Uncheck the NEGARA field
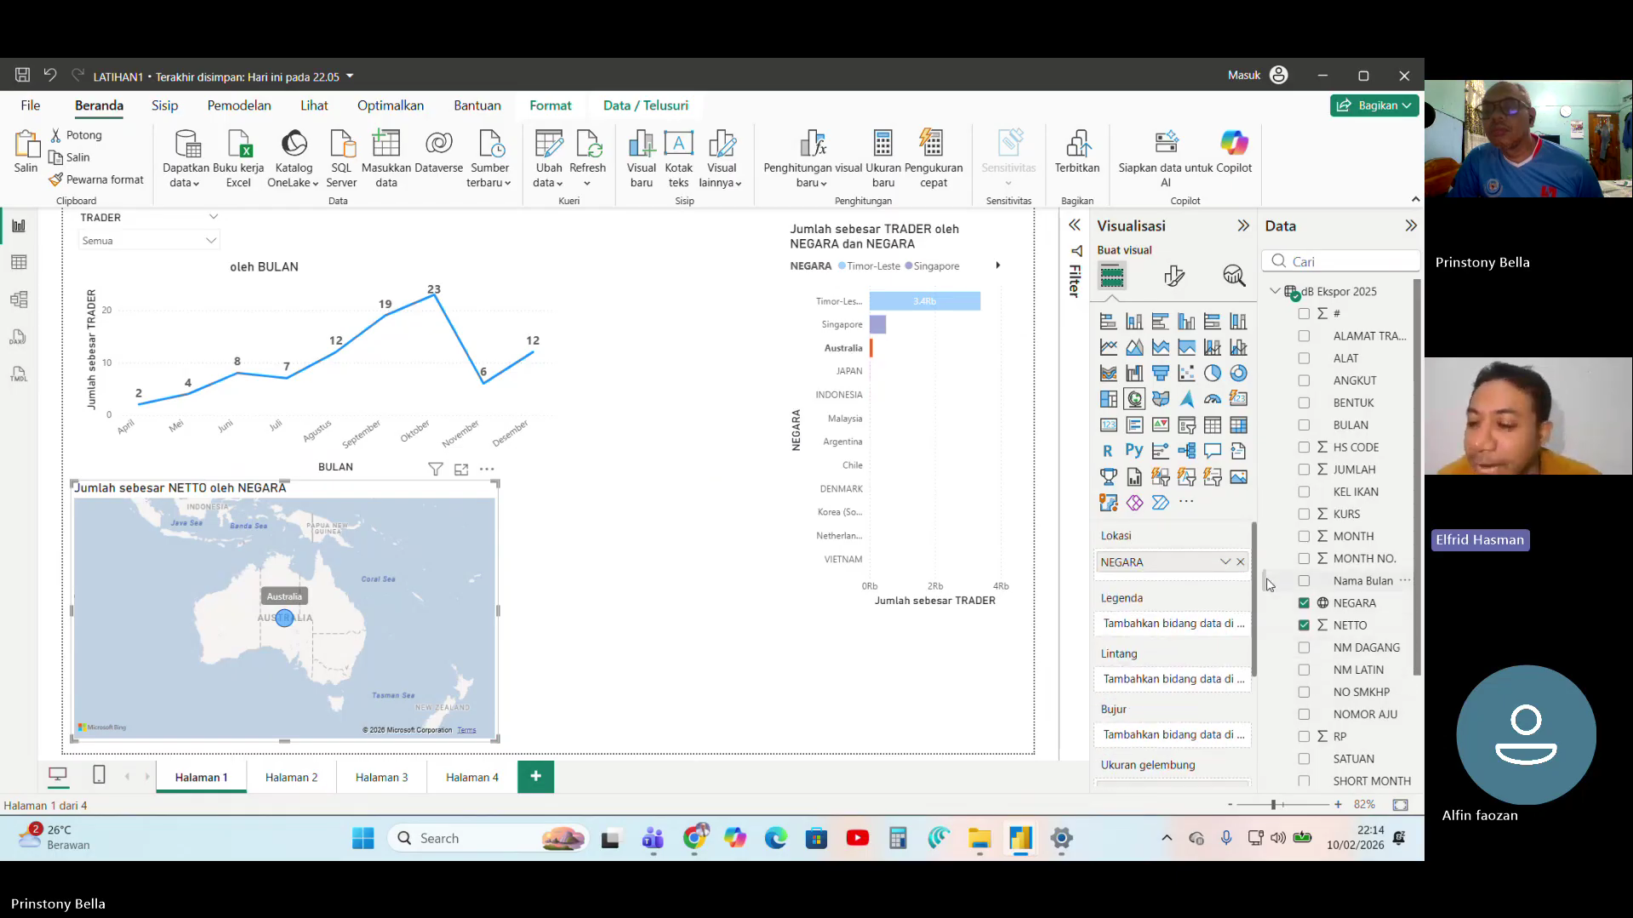The height and width of the screenshot is (918, 1633). pos(1304,602)
